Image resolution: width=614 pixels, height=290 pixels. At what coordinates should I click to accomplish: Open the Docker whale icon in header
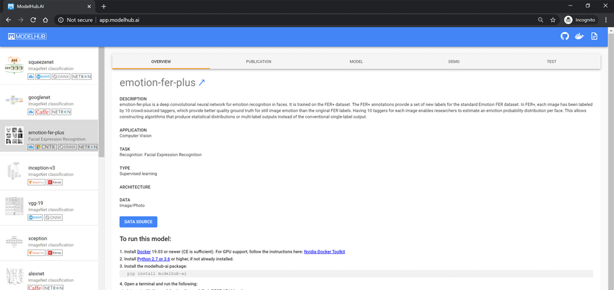(x=579, y=37)
